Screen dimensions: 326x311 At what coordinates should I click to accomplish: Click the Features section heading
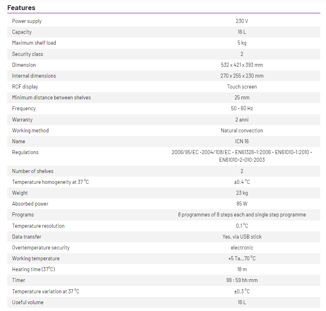click(x=21, y=8)
